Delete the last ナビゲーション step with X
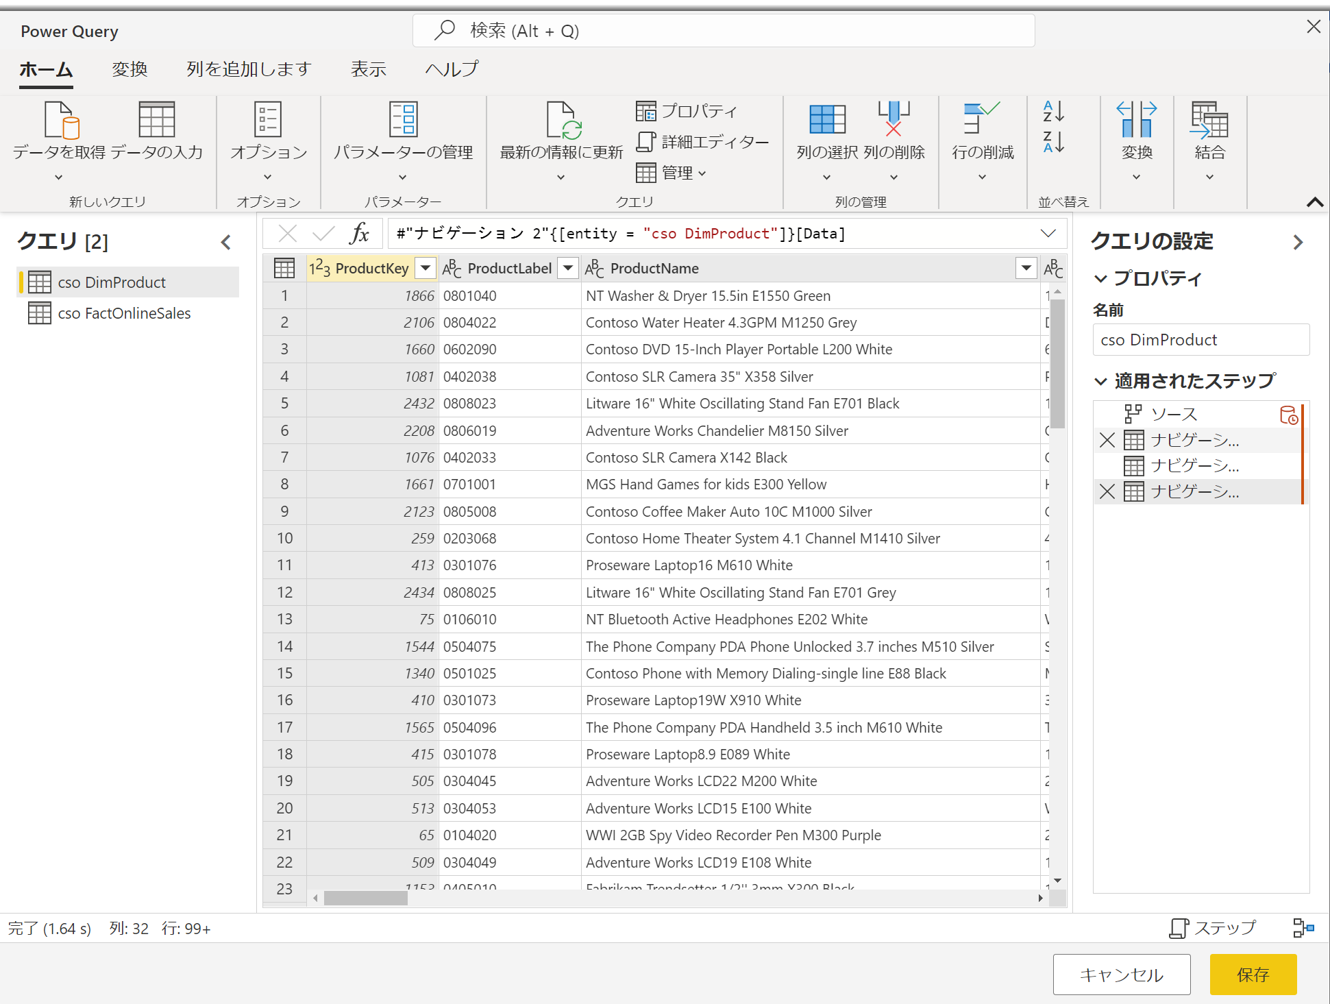 pyautogui.click(x=1107, y=491)
